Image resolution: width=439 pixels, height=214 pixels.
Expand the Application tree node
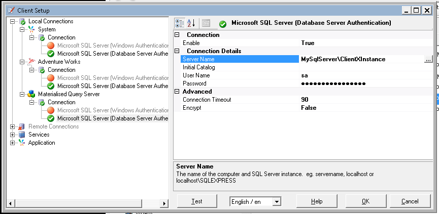pos(12,143)
